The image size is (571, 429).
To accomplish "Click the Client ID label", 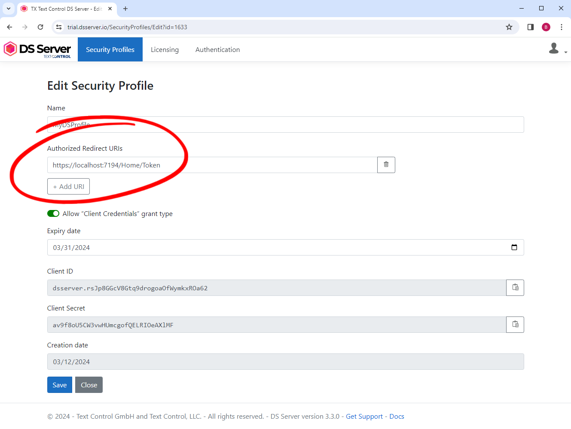I will 60,271.
